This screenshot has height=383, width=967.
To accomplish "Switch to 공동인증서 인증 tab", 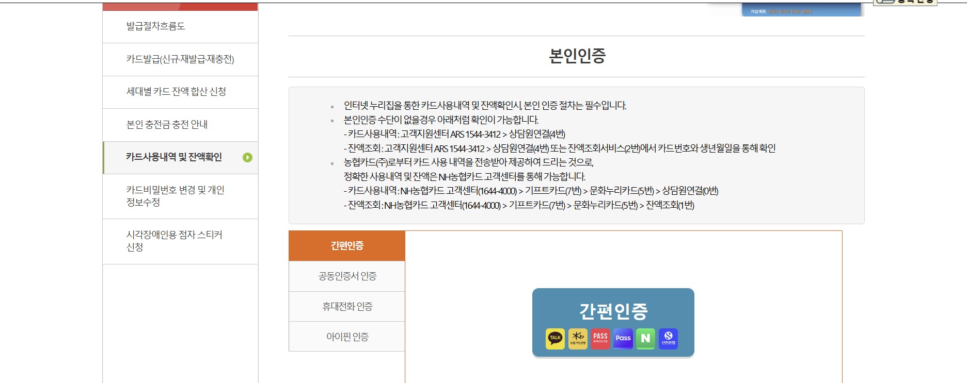I will [347, 276].
